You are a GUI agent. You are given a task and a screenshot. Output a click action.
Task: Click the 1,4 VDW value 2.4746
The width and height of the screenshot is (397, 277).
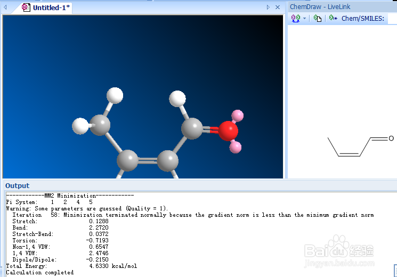click(x=99, y=253)
